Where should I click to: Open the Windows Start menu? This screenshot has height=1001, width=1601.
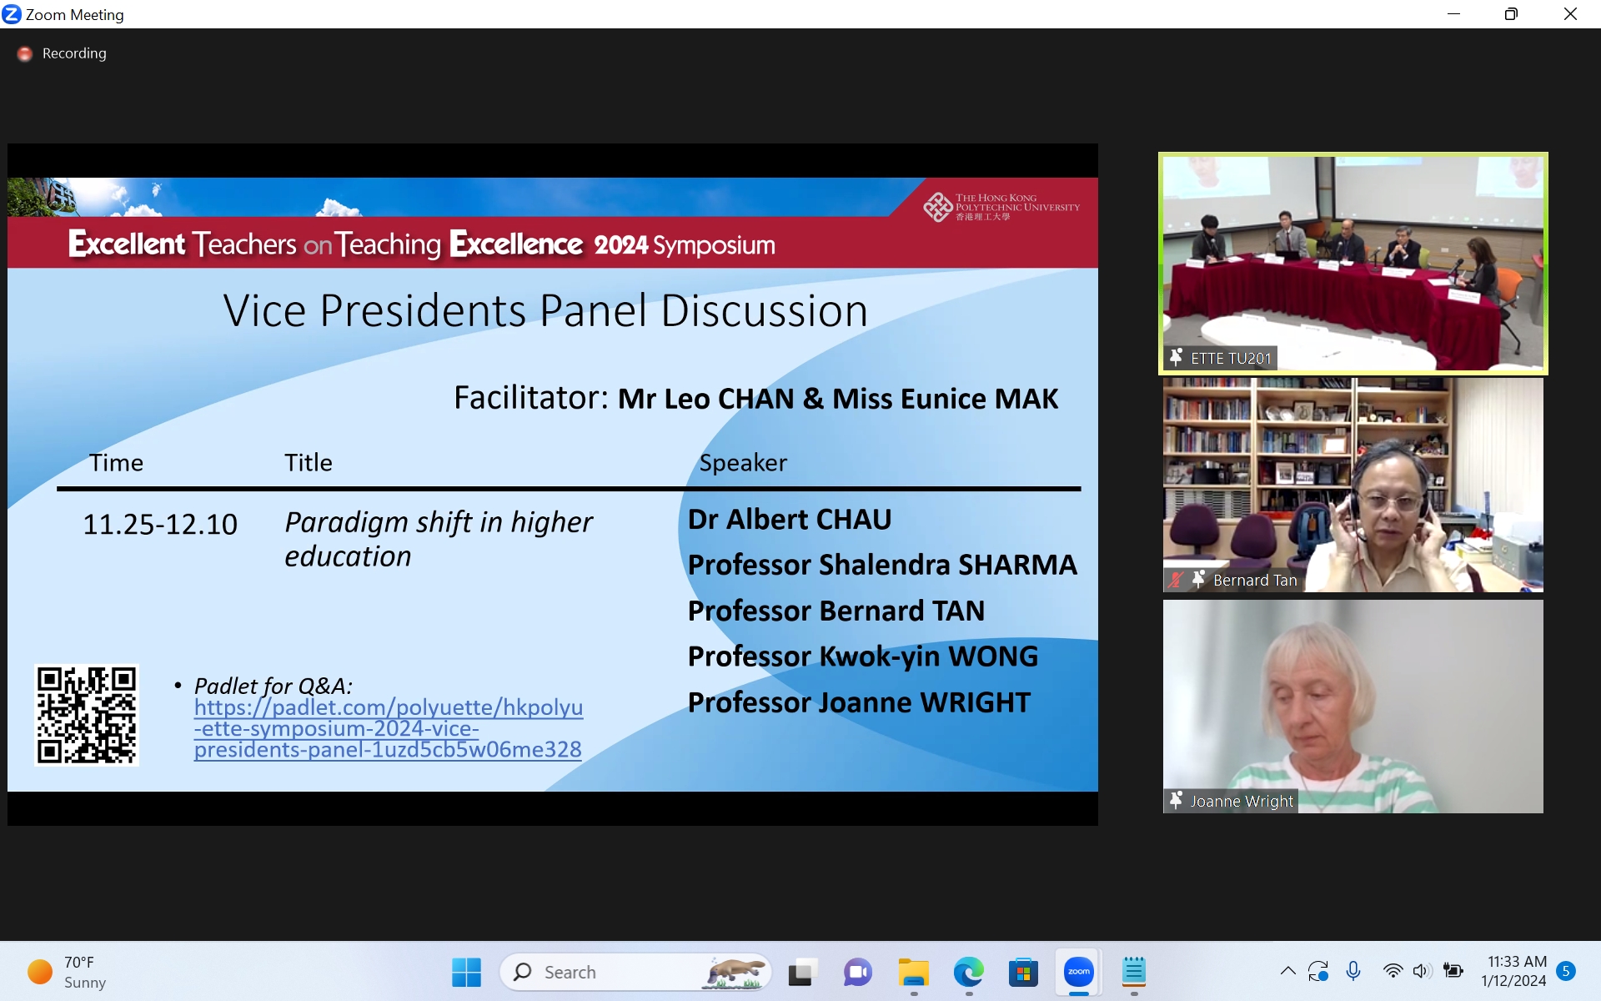point(466,972)
